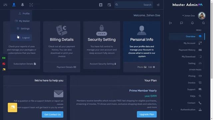Click the Contact phone icon
Image resolution: width=213 pixels, height=120 pixels.
click(x=200, y=103)
